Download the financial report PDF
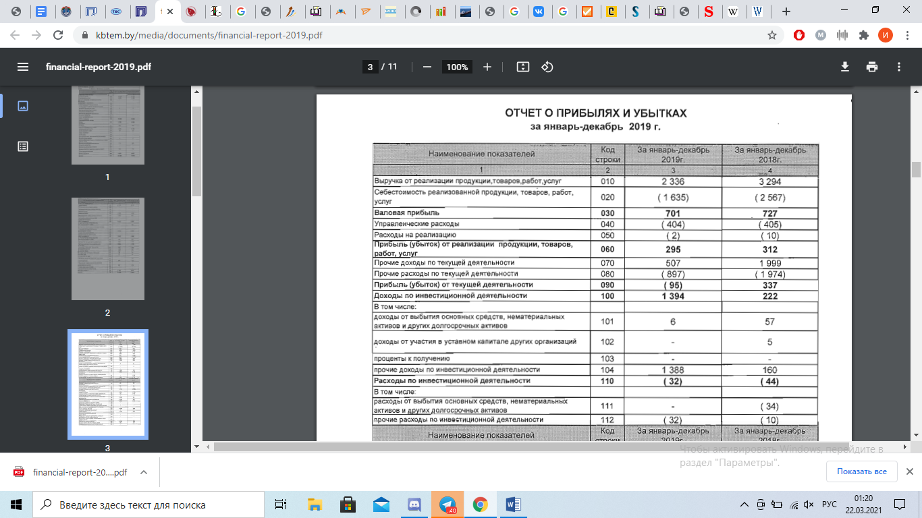The image size is (922, 518). tap(844, 67)
